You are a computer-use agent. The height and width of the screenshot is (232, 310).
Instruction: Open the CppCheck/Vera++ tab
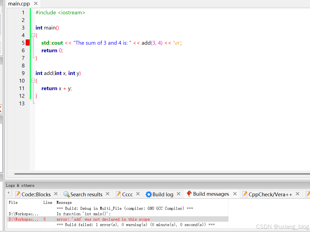pos(270,194)
